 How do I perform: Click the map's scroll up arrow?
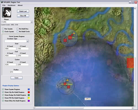pos(135,8)
